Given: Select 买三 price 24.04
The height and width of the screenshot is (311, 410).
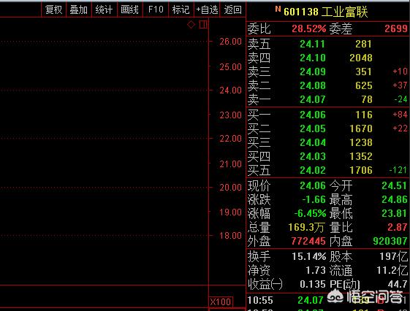Looking at the screenshot, I should [313, 142].
